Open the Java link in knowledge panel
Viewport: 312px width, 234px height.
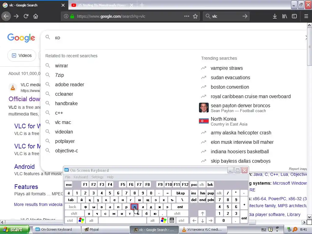(258, 174)
